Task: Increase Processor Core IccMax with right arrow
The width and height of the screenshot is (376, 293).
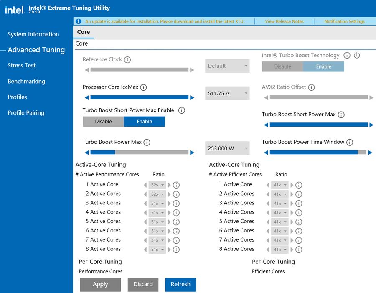Action: [x=192, y=98]
